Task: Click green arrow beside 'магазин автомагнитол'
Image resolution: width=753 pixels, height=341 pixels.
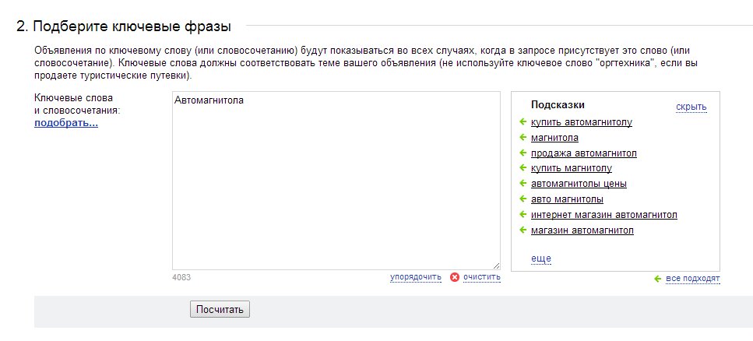Action: coord(523,230)
